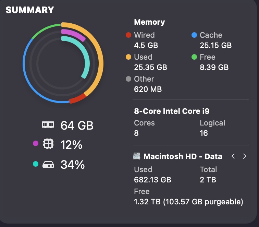Screen dimensions: 259x227
Task: Click the gray Other memory dot
Action: coord(128,79)
